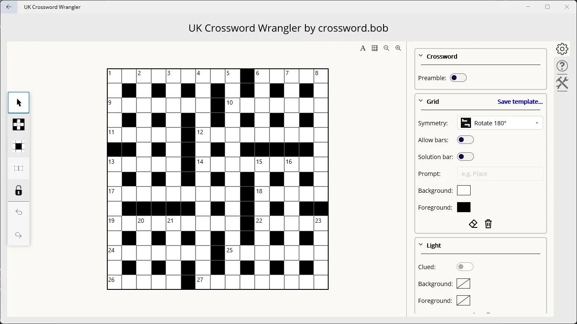The height and width of the screenshot is (324, 577).
Task: Zoom in on the crossword grid
Action: click(398, 48)
